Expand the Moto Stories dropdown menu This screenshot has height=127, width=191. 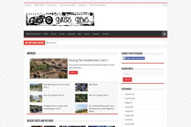tap(34, 34)
